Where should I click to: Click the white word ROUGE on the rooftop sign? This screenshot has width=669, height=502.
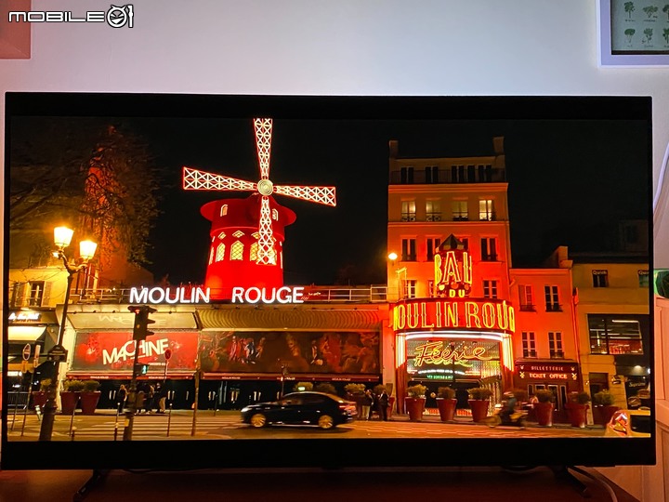[x=268, y=295]
